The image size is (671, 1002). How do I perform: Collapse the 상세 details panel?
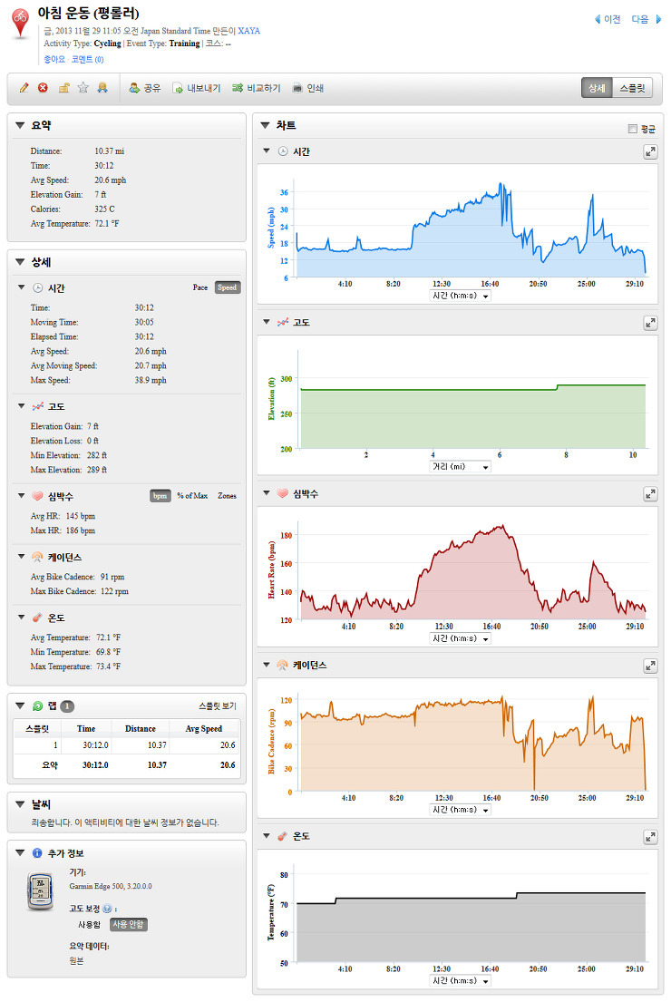point(20,262)
